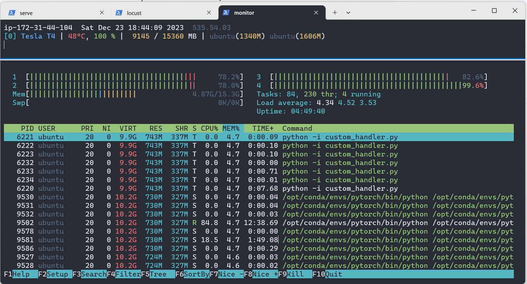Click F1 Help in htop footer
The width and height of the screenshot is (527, 284).
coord(21,274)
